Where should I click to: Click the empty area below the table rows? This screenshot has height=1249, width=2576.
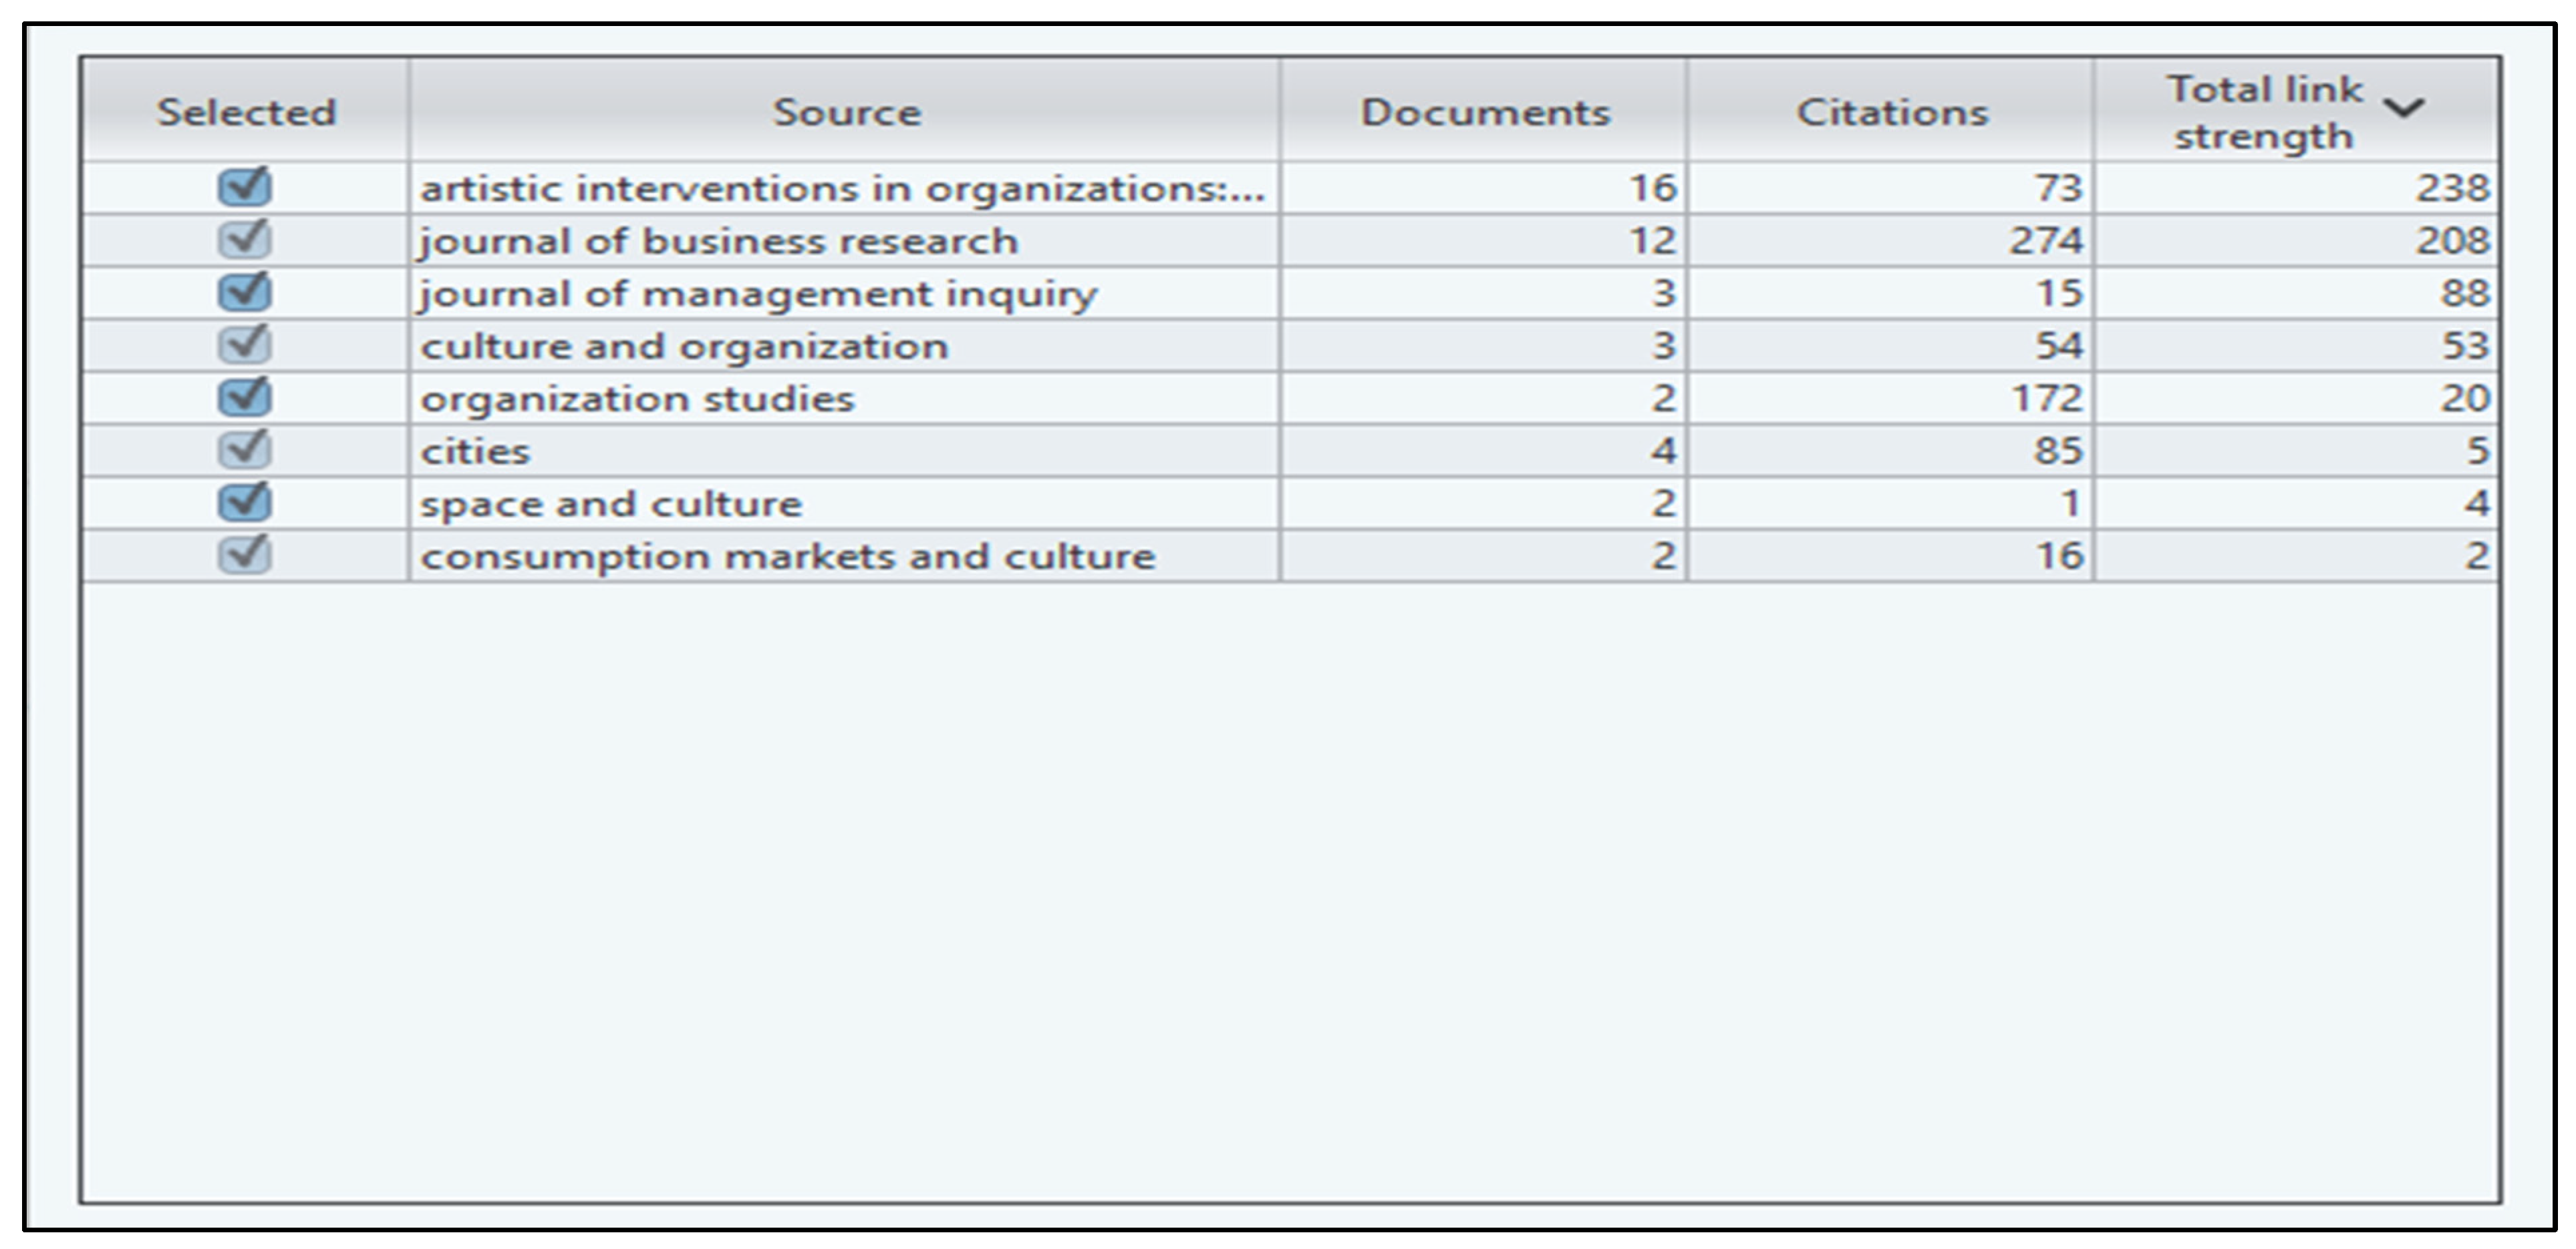(1290, 889)
